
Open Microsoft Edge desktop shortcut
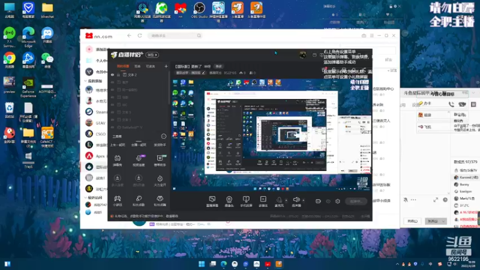(x=28, y=37)
